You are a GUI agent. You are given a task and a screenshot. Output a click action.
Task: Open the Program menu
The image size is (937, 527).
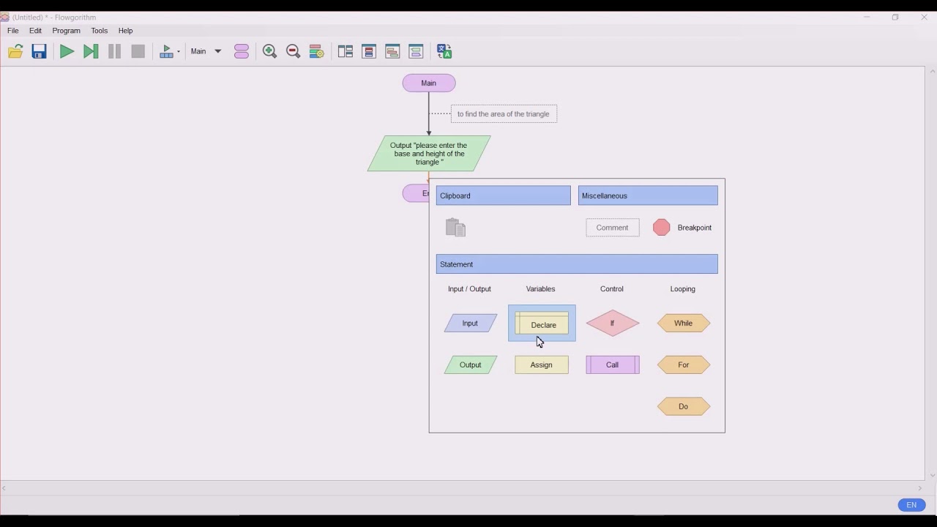67,31
